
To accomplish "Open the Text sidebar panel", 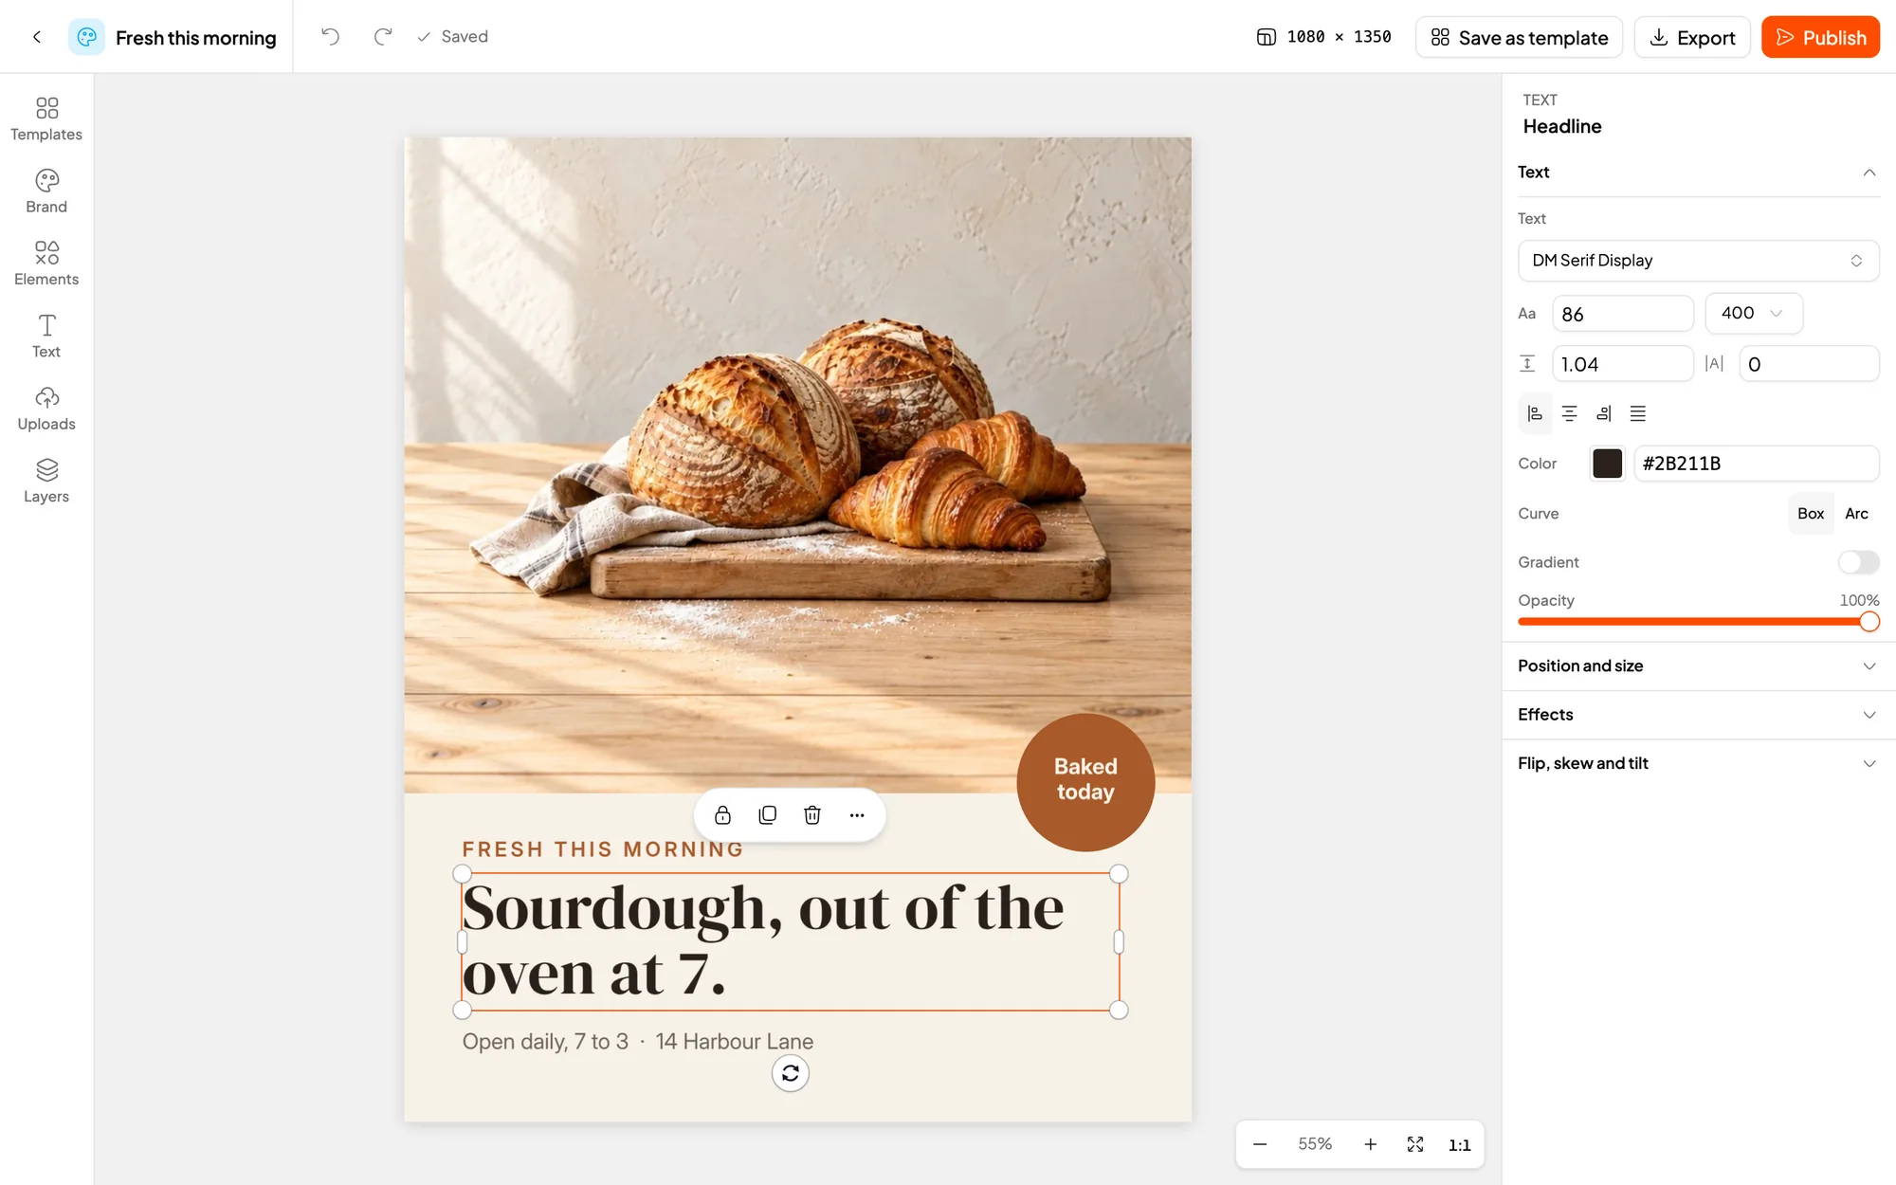I will (x=46, y=336).
